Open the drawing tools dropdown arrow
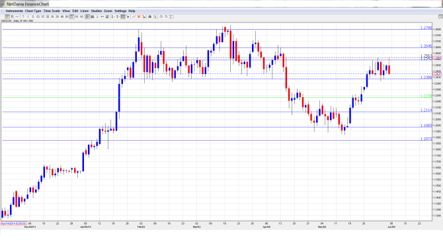The height and width of the screenshot is (249, 443). coord(128,17)
